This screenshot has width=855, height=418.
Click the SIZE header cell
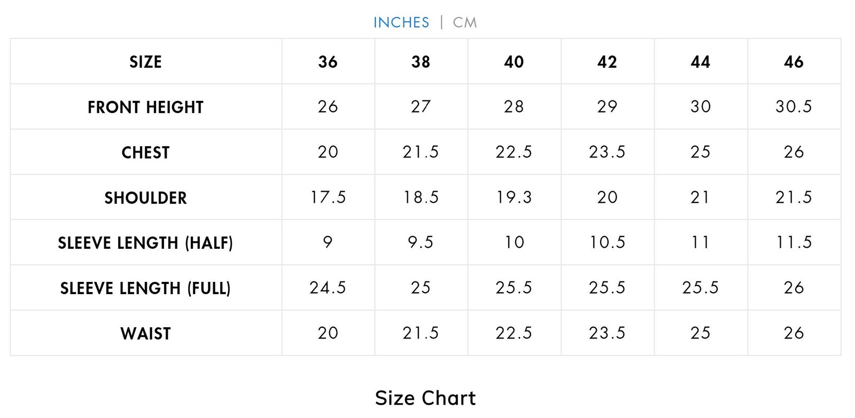(145, 62)
